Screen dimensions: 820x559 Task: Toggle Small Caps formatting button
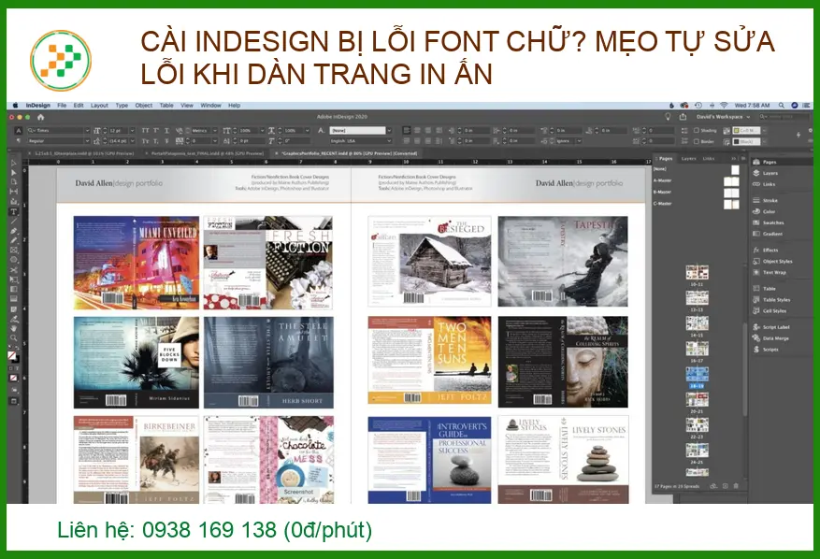point(145,141)
